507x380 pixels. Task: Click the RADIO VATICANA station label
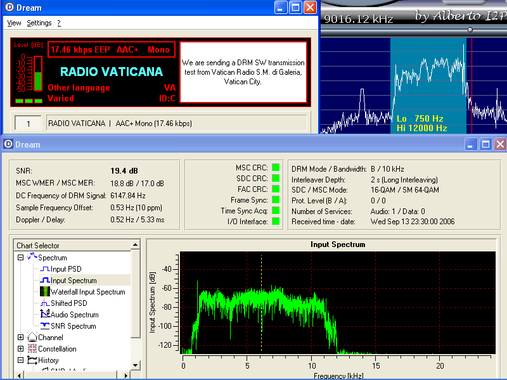(112, 72)
